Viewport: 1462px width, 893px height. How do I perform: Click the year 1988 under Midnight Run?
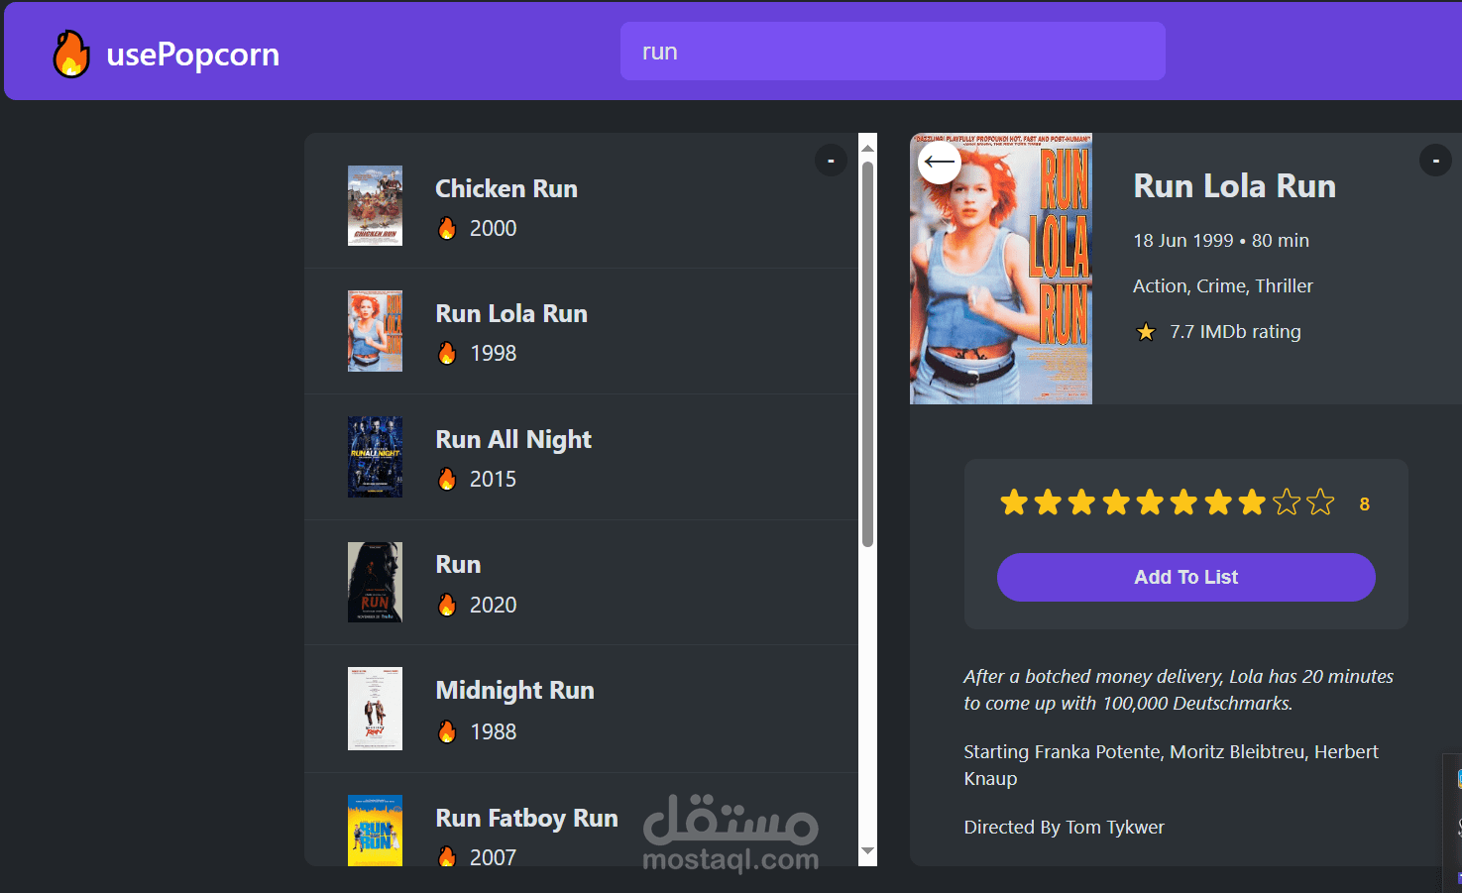[x=493, y=731]
